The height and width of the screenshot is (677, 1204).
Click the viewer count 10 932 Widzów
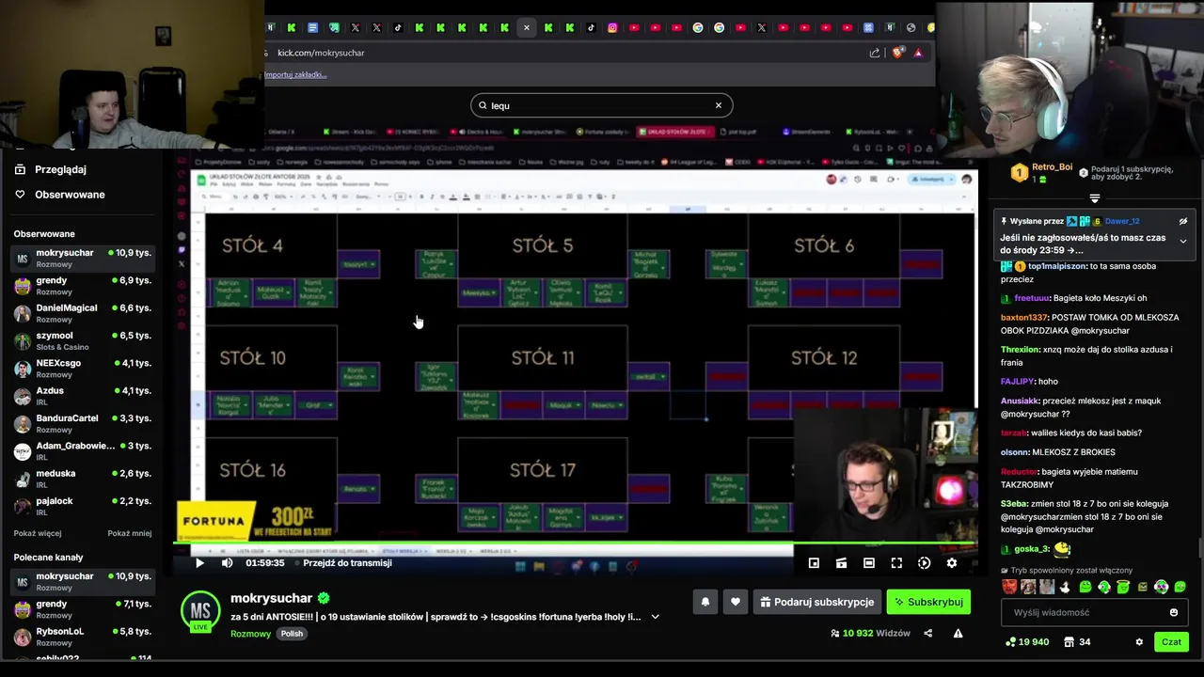tap(870, 633)
